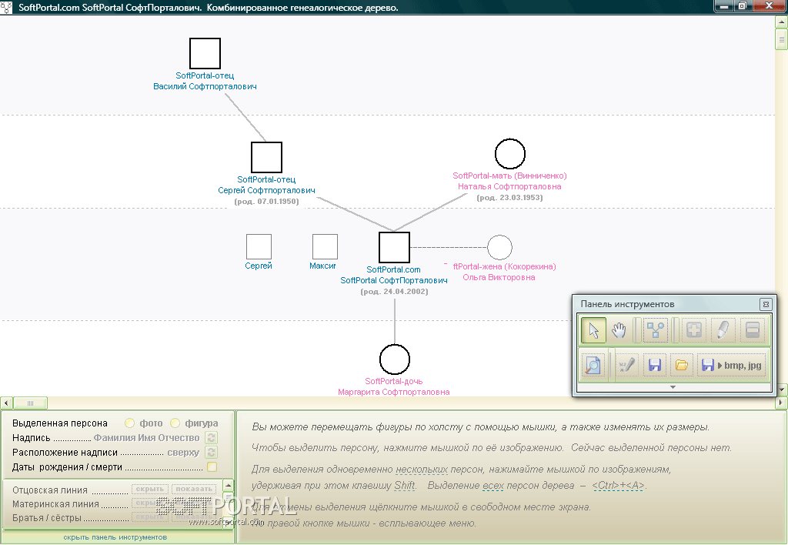This screenshot has width=788, height=545.
Task: Toggle the Даты рождения / смерти checkbox
Action: (212, 467)
